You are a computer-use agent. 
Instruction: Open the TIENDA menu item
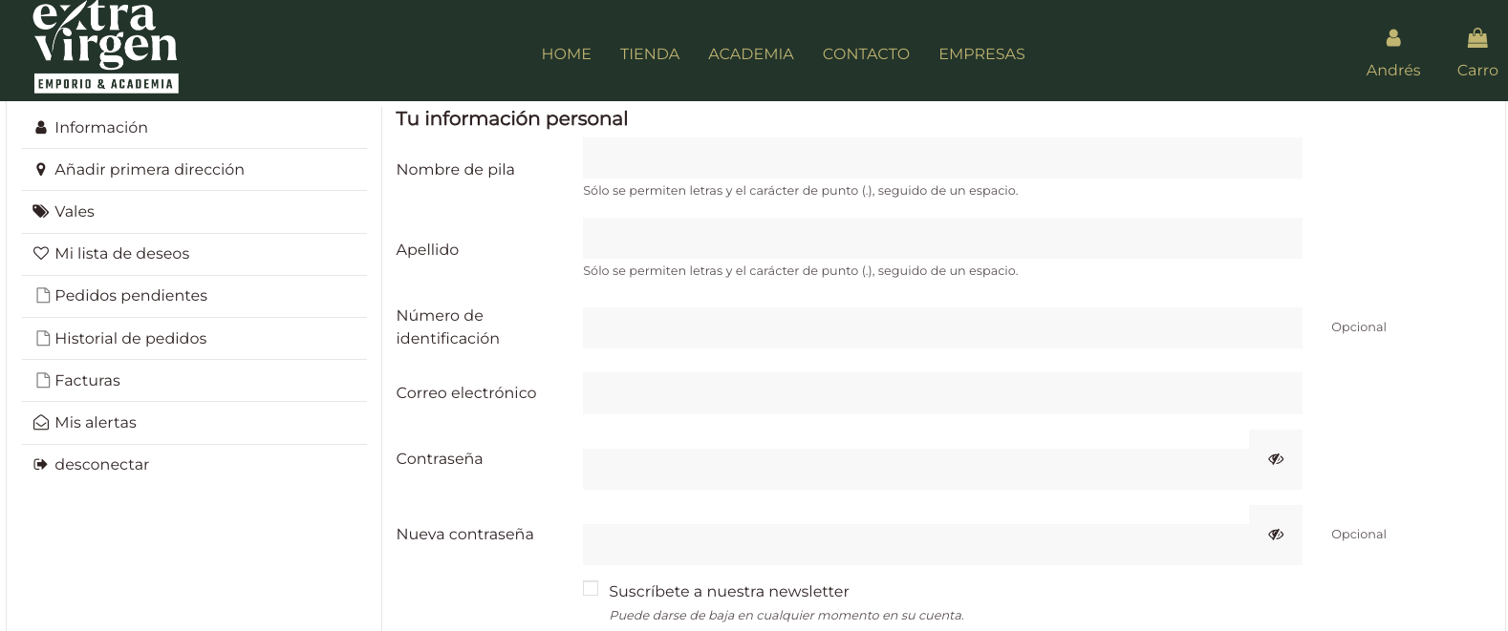pyautogui.click(x=650, y=54)
